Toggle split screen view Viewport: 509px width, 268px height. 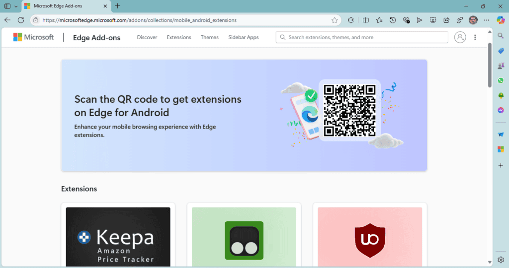365,20
